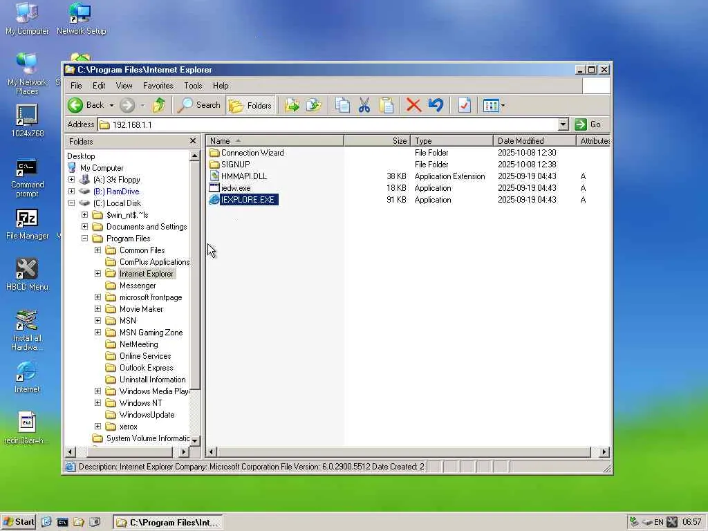
Task: Click the Copy toolbar icon
Action: (x=342, y=105)
